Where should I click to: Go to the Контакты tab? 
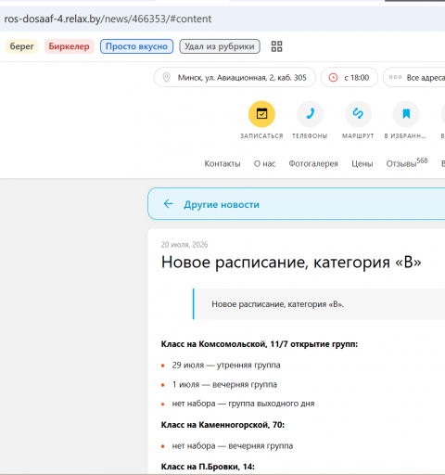pos(222,163)
